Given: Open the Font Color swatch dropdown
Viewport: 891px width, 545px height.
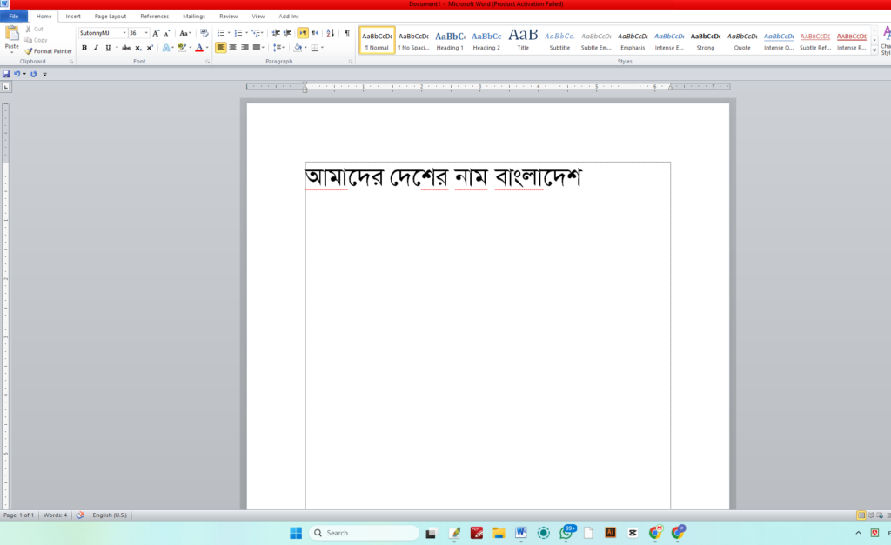Looking at the screenshot, I should 205,48.
